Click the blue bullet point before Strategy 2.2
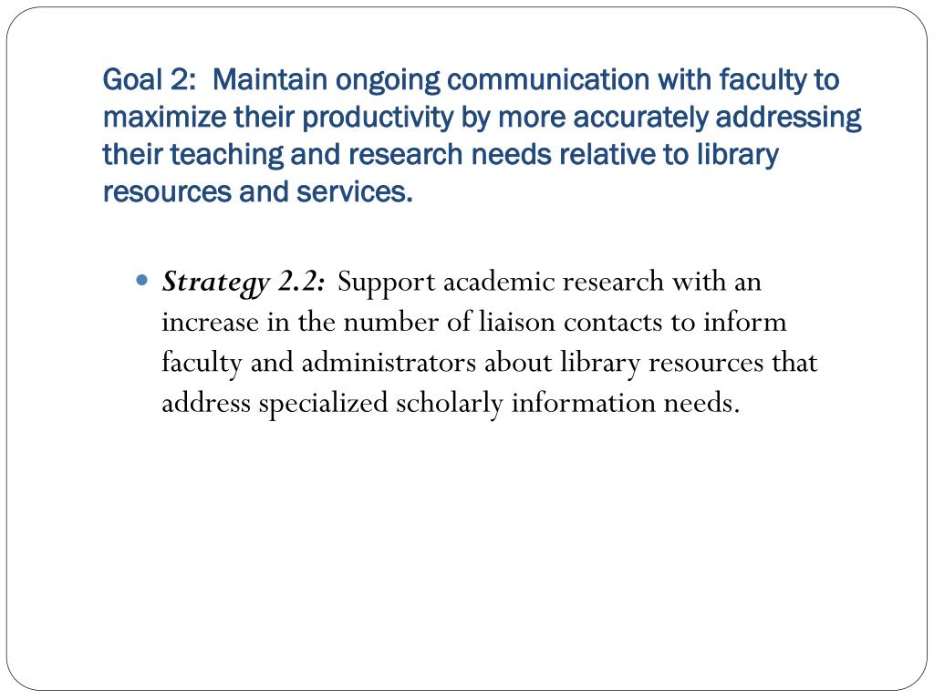This screenshot has width=934, height=700. click(x=141, y=279)
